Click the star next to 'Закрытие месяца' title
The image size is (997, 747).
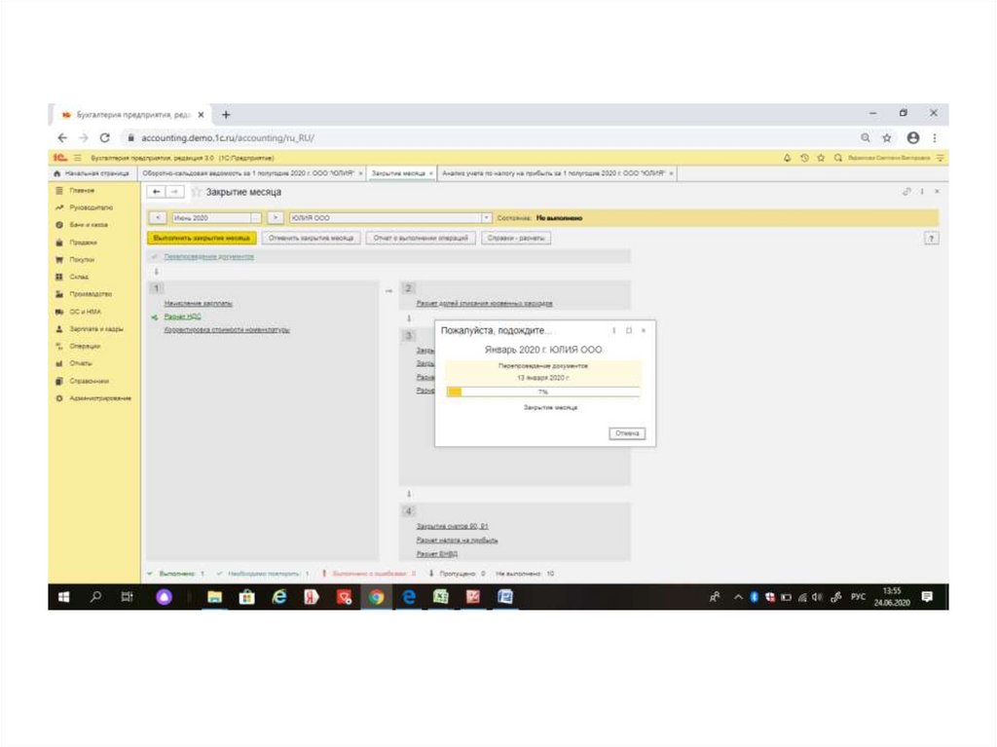click(196, 192)
